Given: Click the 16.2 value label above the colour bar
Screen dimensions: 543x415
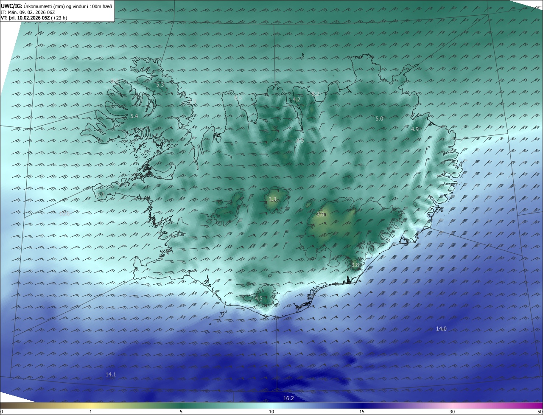Looking at the screenshot, I should tap(288, 398).
